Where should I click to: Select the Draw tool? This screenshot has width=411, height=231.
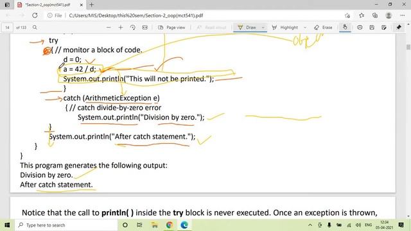(247, 27)
